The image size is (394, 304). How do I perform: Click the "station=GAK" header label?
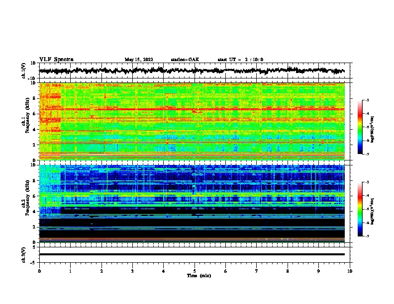(185, 60)
